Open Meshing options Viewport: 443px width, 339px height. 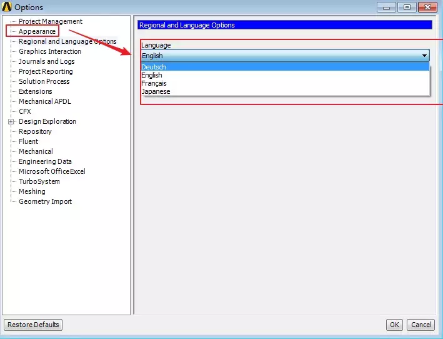click(x=32, y=191)
